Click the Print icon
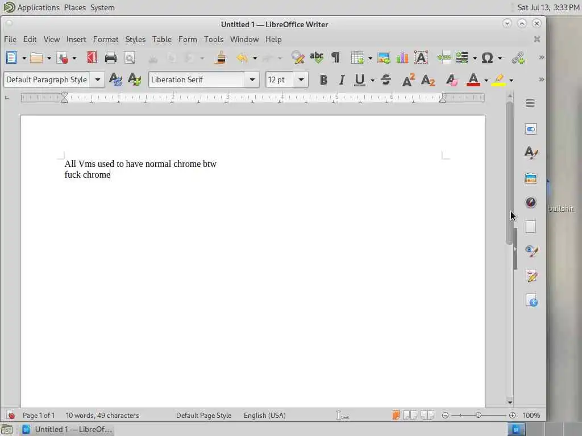Screen dimensions: 582x436 coord(111,58)
